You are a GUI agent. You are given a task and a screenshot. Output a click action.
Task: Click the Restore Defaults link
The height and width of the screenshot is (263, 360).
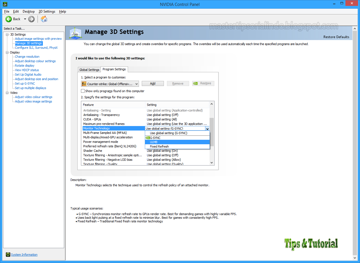pyautogui.click(x=336, y=37)
